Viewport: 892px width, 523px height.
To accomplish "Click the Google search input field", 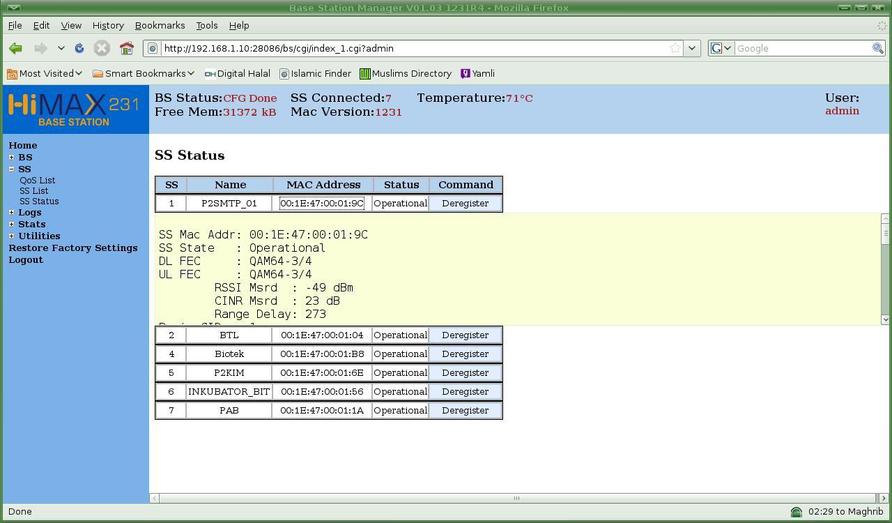I will [x=801, y=48].
